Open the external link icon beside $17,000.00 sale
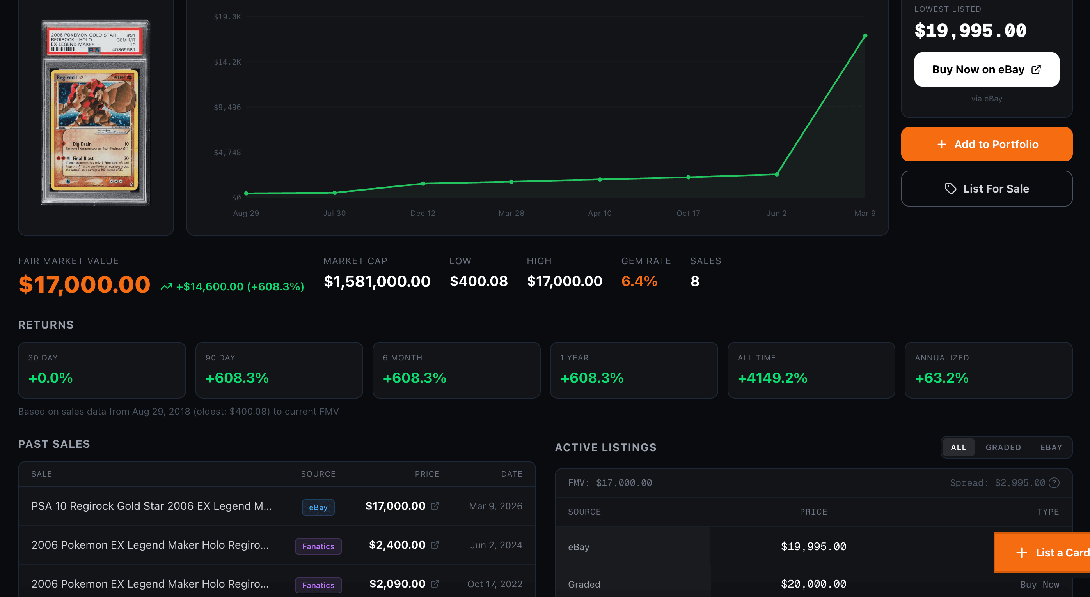 click(x=435, y=506)
